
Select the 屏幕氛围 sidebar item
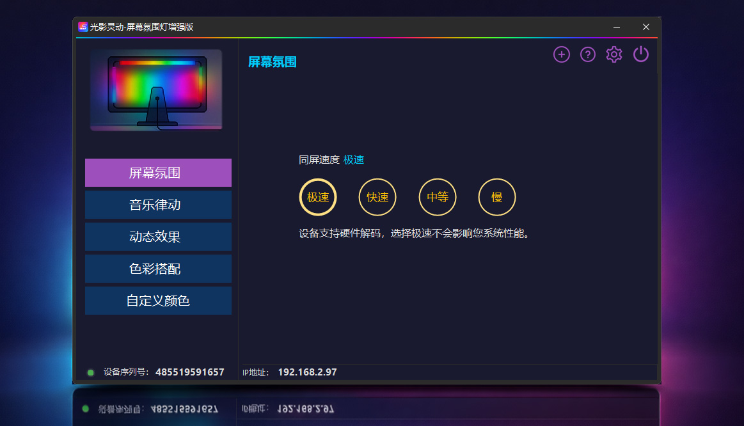157,172
